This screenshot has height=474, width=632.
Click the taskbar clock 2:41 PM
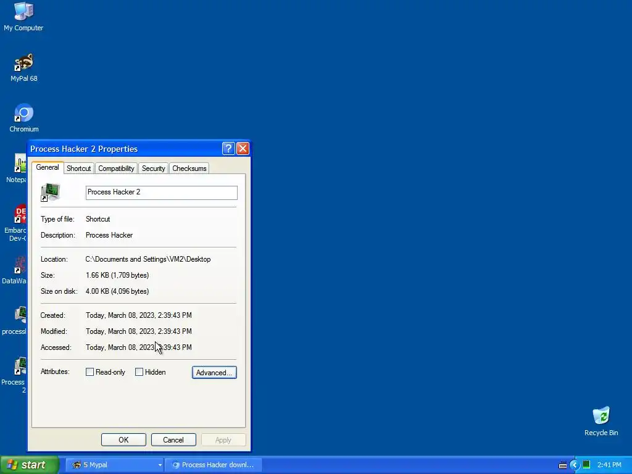(609, 465)
